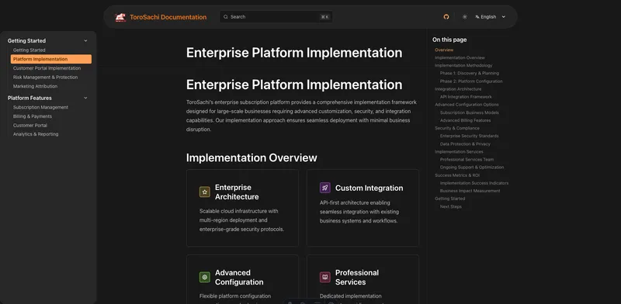Focus the Search input field

[276, 17]
